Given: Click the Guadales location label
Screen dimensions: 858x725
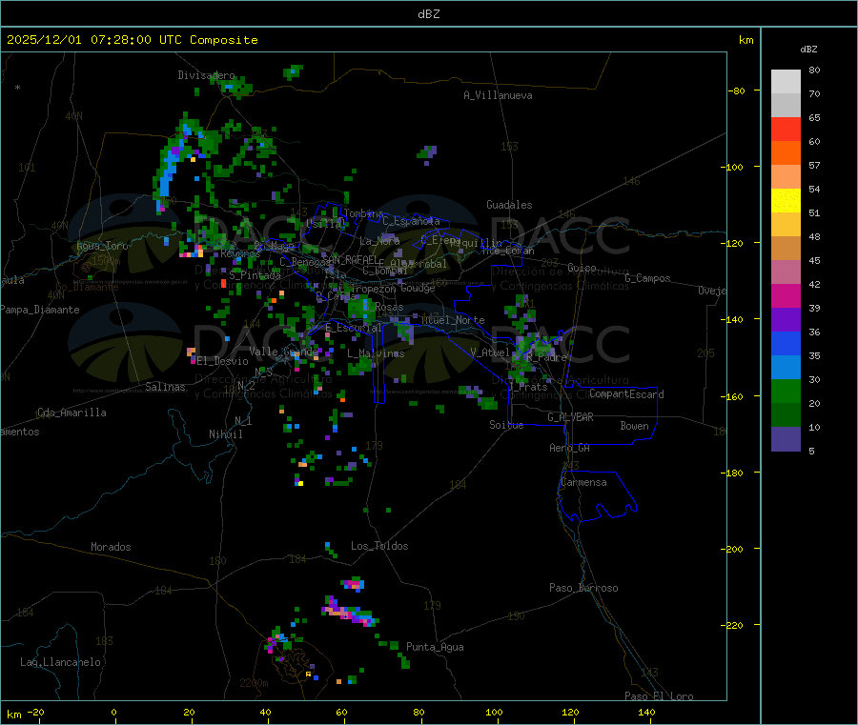Looking at the screenshot, I should pos(509,205).
